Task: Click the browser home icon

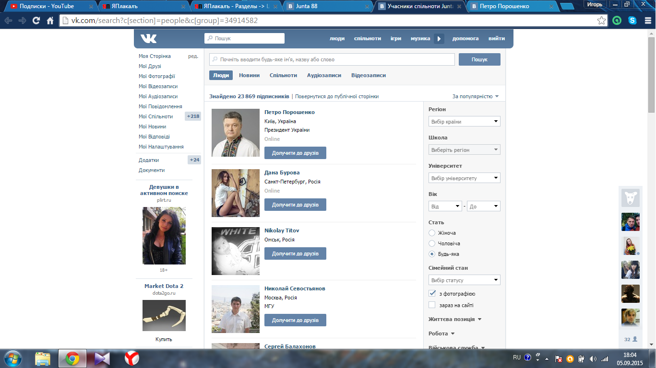Action: pos(50,21)
